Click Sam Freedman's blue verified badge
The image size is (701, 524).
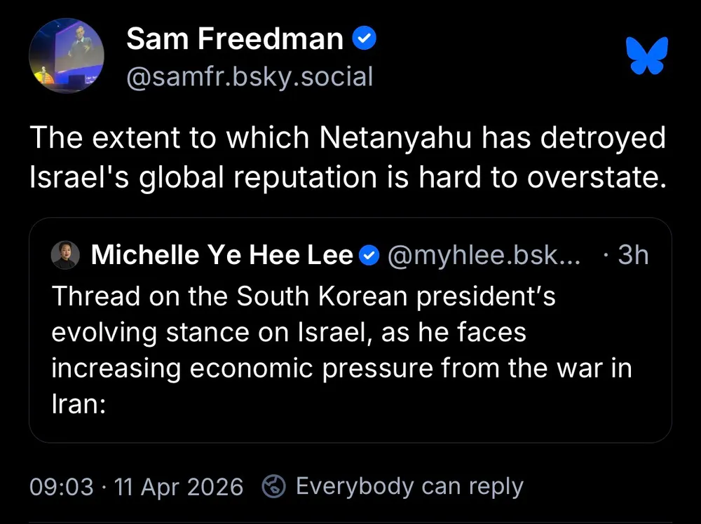pyautogui.click(x=365, y=39)
